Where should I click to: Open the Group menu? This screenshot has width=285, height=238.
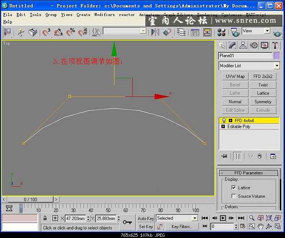[51, 15]
